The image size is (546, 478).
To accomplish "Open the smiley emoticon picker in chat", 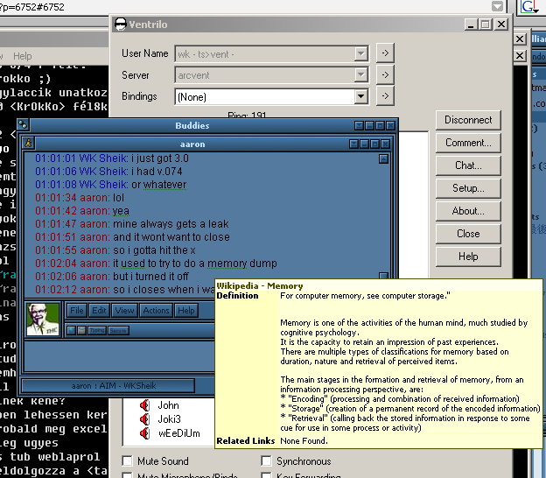I will click(x=81, y=330).
